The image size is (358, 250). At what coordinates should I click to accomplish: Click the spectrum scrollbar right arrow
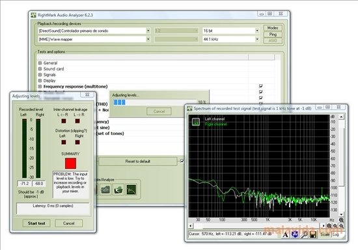[x=324, y=226]
